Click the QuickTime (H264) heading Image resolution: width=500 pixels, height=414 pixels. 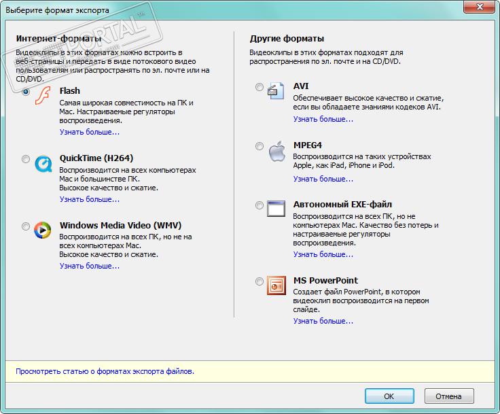96,158
